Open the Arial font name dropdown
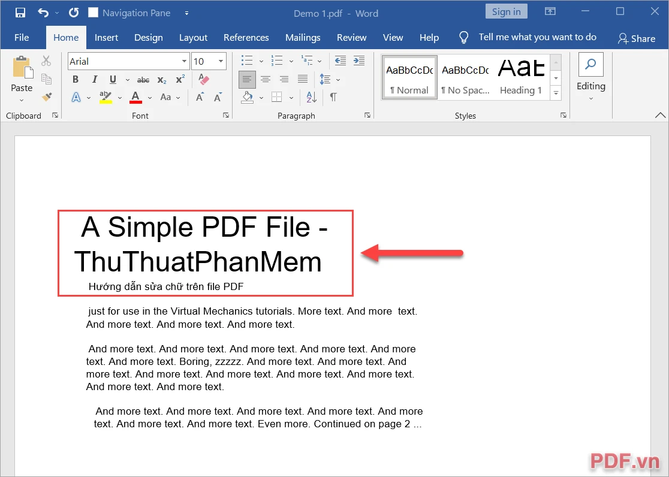 (184, 61)
